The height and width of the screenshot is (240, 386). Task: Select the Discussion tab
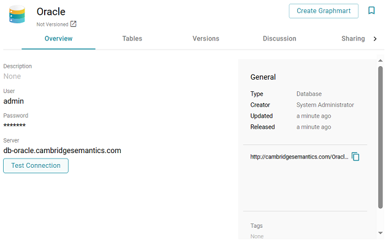[279, 39]
